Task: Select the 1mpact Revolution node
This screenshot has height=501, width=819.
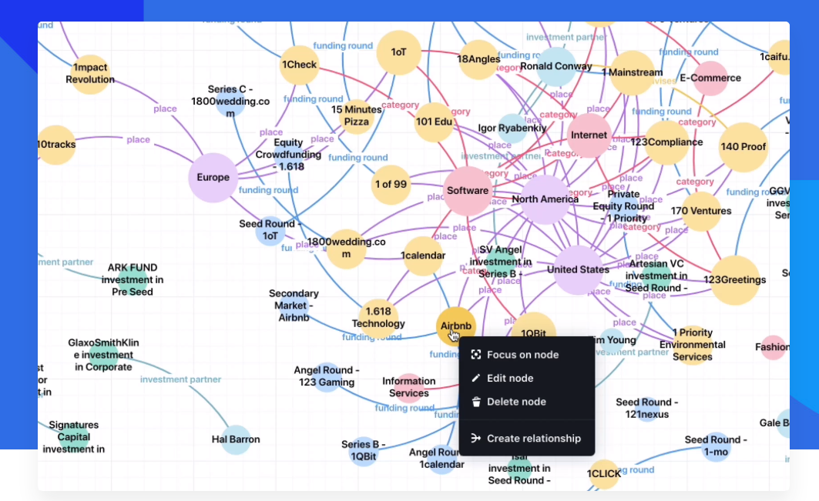Action: (x=90, y=74)
